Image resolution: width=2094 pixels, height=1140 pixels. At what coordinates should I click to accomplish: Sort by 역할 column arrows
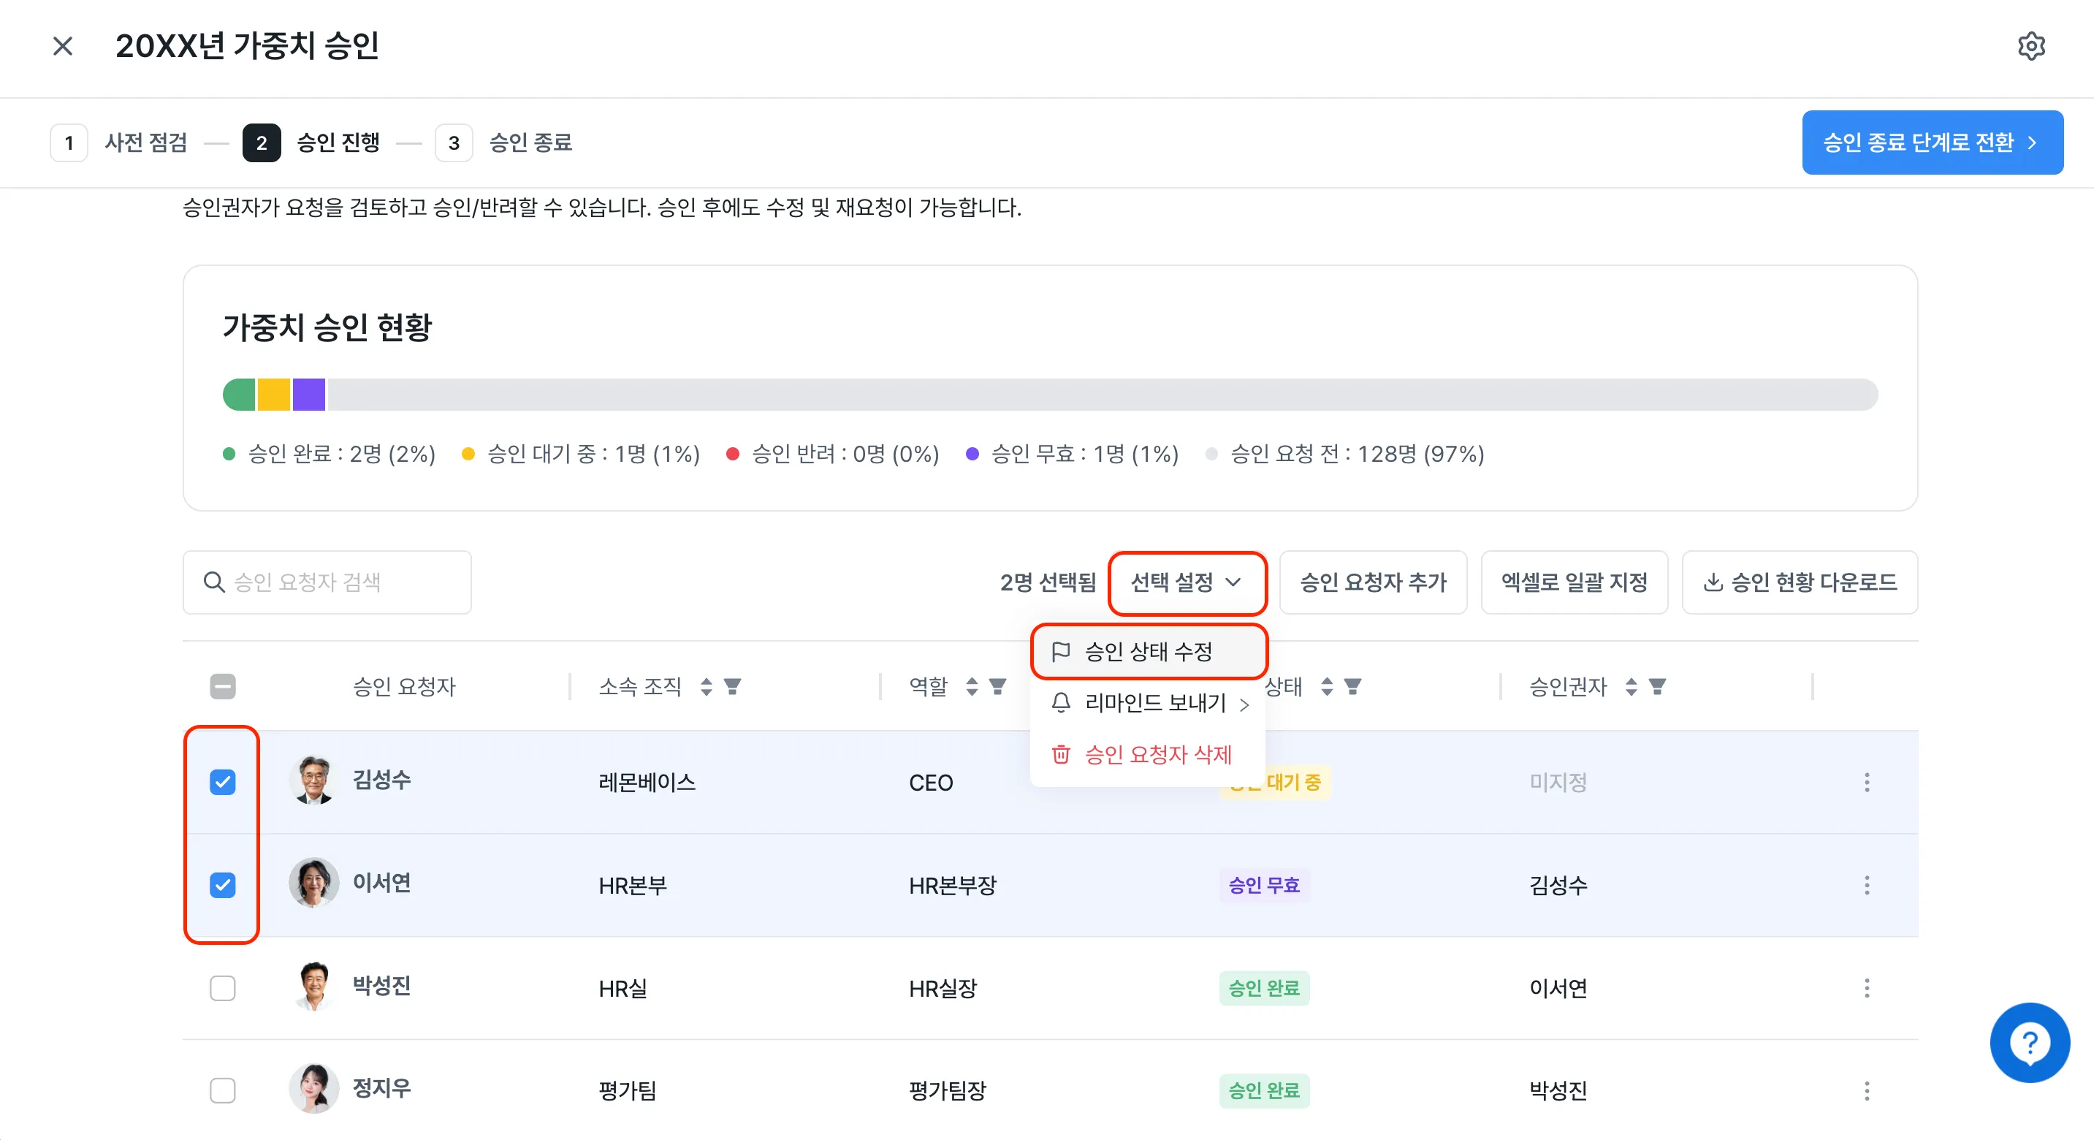972,687
